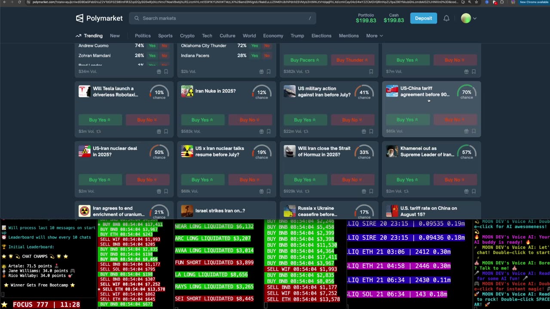Bookmark the $2b Vol. Thunder-Pacers market
The height and width of the screenshot is (309, 550).
pyautogui.click(x=269, y=72)
